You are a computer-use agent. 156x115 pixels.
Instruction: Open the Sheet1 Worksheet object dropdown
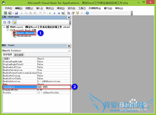pos(69,51)
